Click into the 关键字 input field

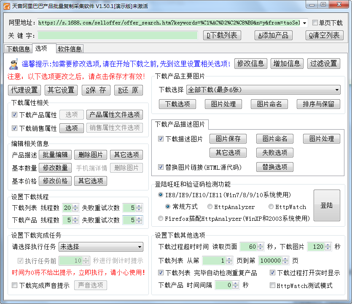[118, 35]
